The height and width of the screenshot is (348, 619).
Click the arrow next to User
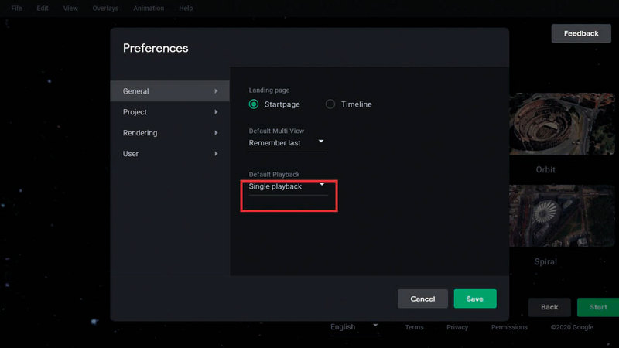pos(216,154)
